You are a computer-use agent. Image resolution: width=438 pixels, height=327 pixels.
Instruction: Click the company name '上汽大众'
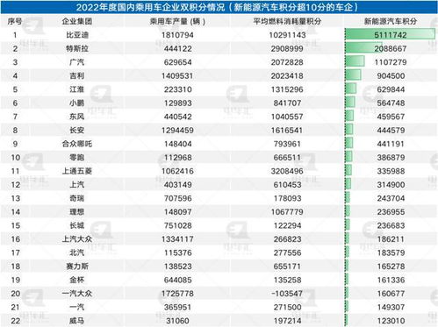tap(77, 239)
